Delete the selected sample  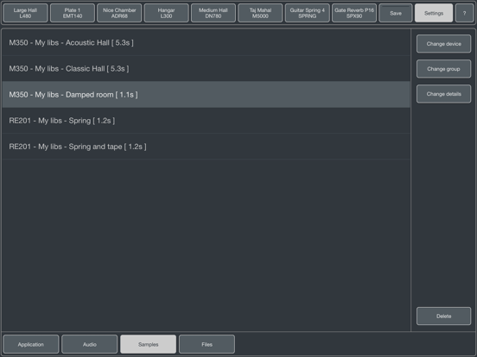point(443,316)
